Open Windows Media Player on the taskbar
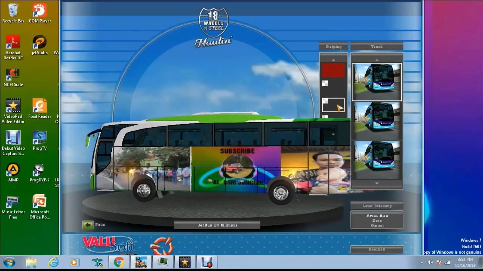 [x=74, y=262]
